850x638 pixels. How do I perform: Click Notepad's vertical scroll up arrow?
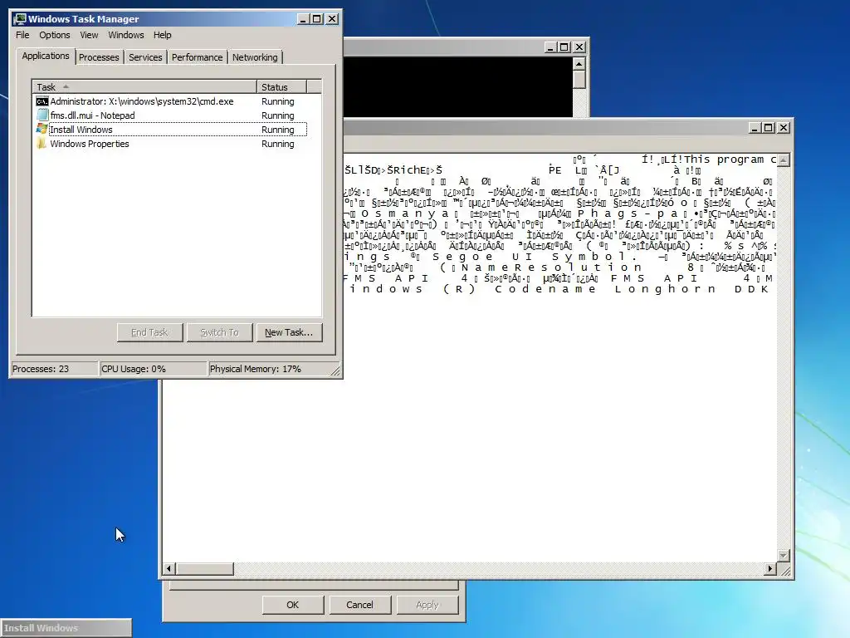[x=784, y=160]
